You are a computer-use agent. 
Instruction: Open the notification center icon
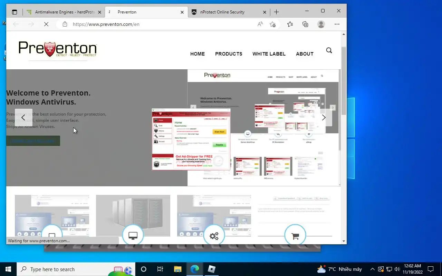pos(431,269)
